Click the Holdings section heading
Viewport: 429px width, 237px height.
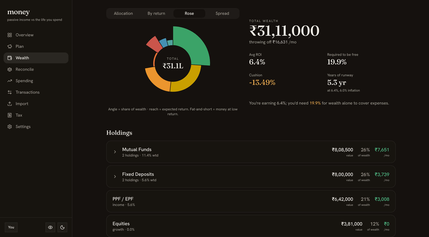click(119, 133)
